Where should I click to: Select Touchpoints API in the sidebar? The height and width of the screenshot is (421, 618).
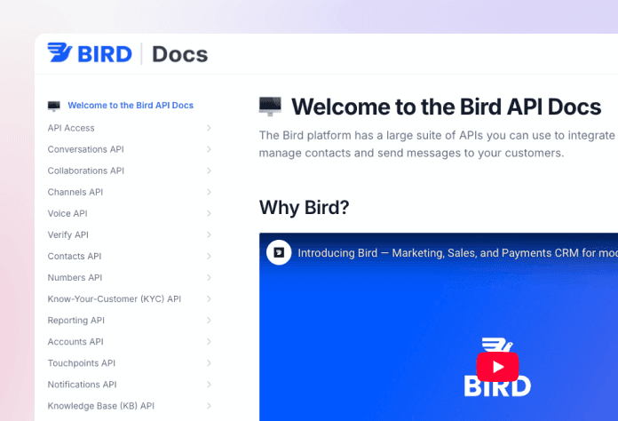81,363
